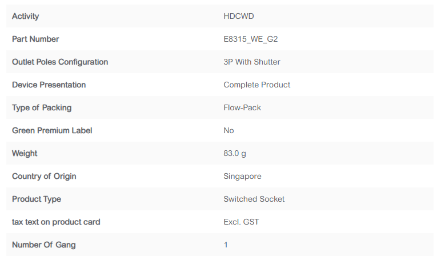This screenshot has width=437, height=260.
Task: Click the tax text on product card label
Action: (56, 222)
